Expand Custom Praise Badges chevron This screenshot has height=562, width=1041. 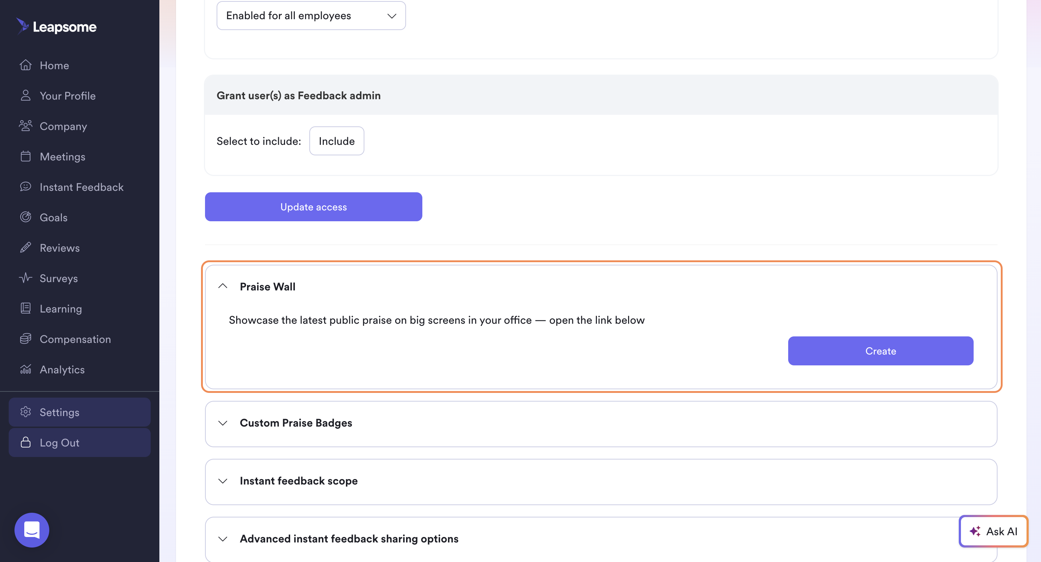[223, 423]
